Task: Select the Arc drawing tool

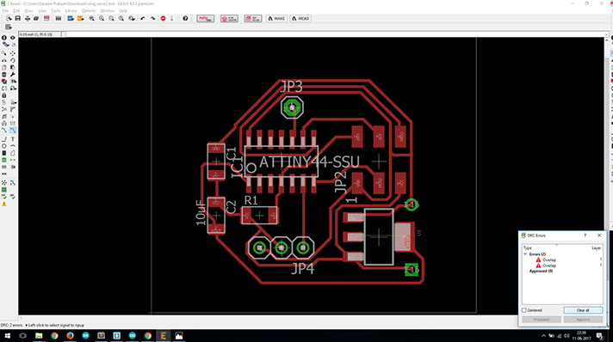Action: (x=13, y=145)
